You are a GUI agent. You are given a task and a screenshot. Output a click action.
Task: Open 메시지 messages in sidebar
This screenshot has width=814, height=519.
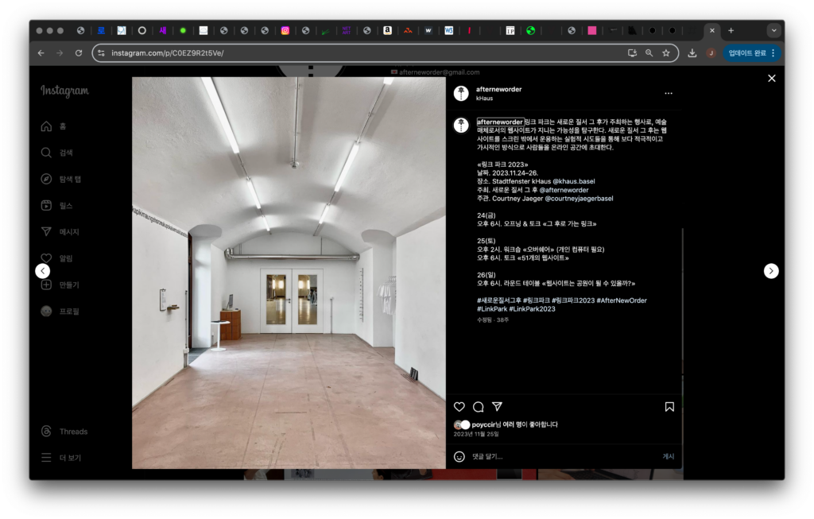point(60,232)
